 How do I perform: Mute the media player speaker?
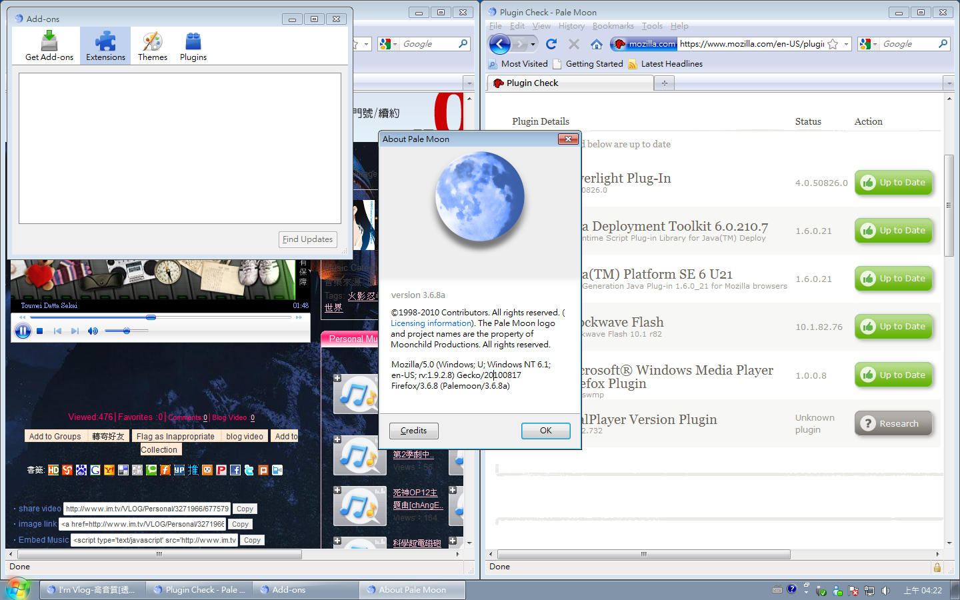(x=93, y=331)
